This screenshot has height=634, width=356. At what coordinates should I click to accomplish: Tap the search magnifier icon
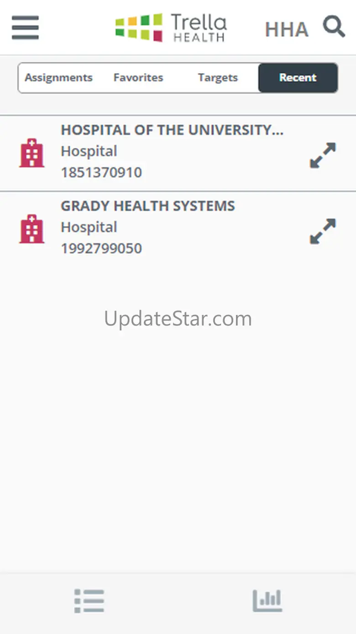coord(334,26)
